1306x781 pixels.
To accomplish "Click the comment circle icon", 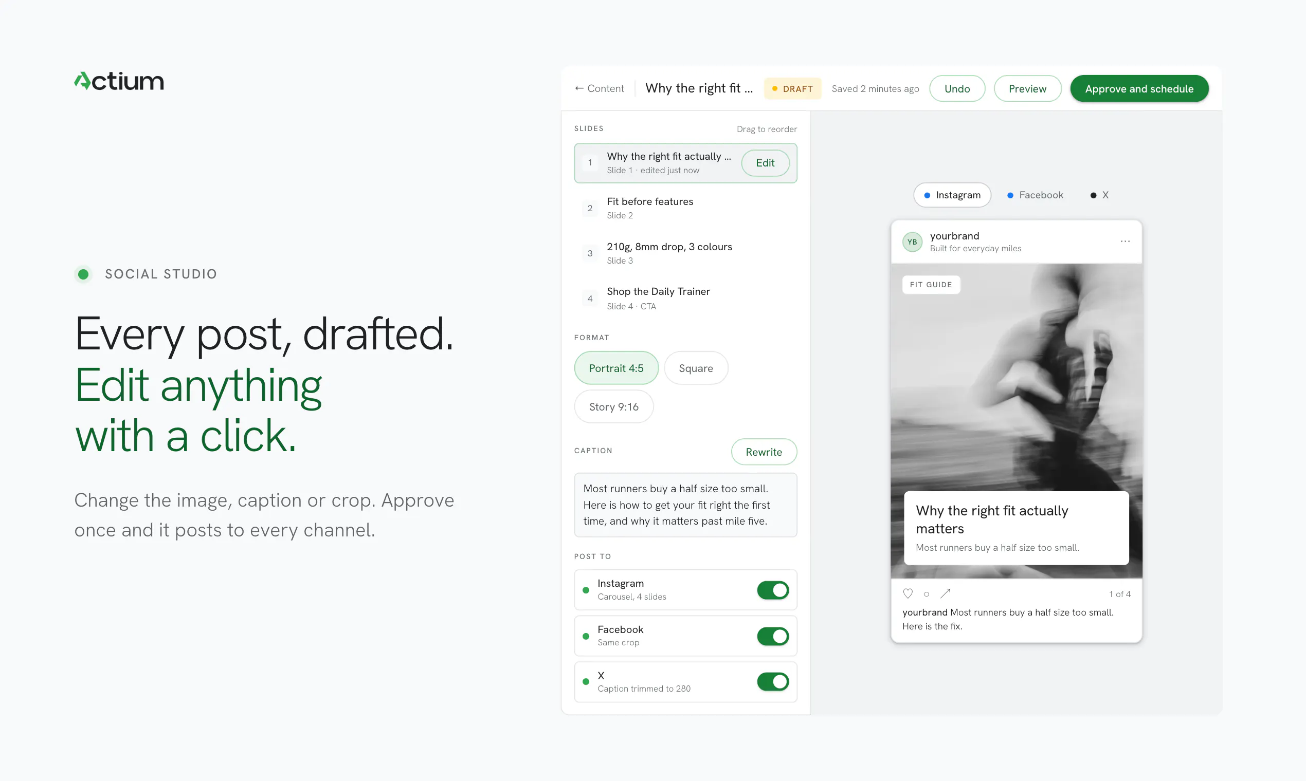I will click(927, 593).
